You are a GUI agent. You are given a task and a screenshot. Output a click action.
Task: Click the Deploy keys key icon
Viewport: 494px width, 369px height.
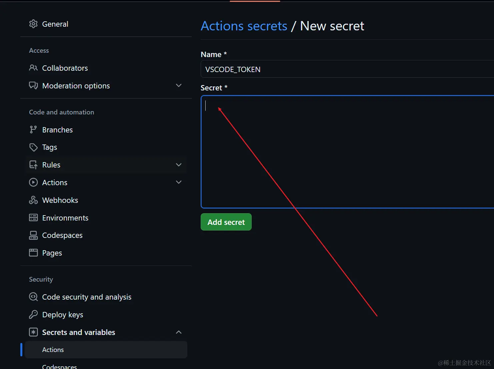pyautogui.click(x=33, y=315)
